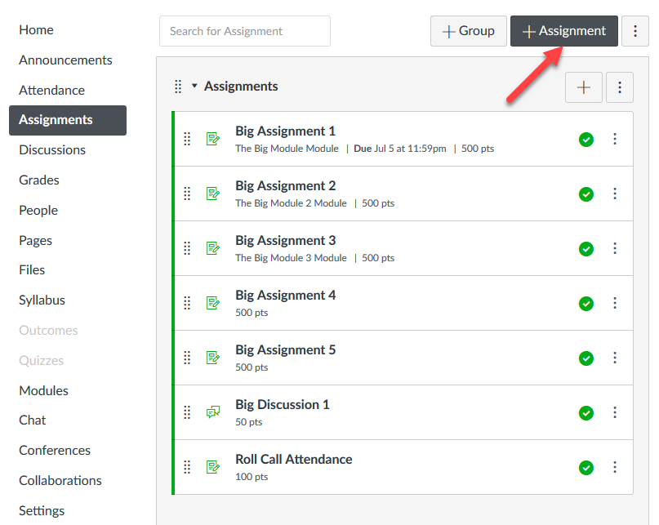Click the kebab menu for the Assignments group header
This screenshot has height=525, width=659.
(x=620, y=87)
